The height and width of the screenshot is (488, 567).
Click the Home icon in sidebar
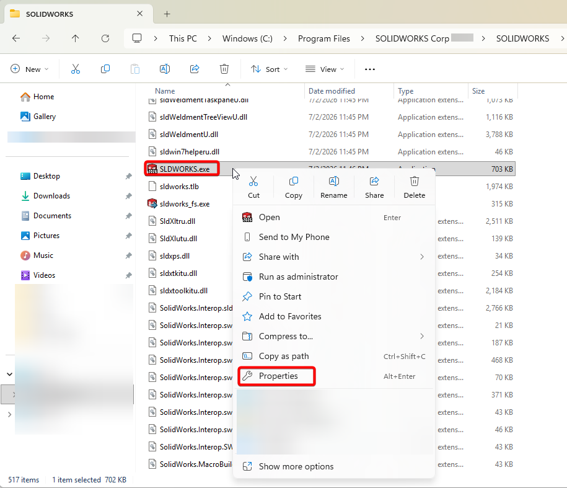point(25,97)
